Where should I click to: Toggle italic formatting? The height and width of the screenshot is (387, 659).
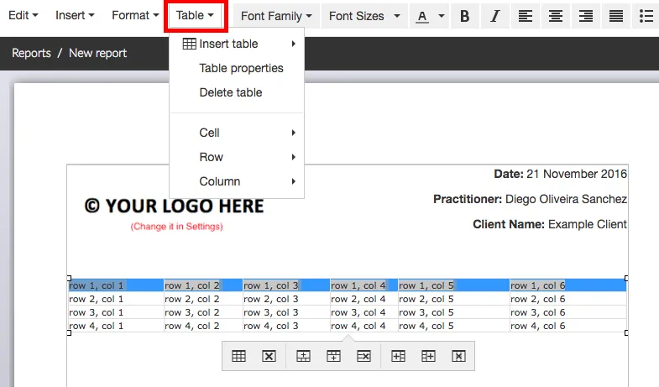(495, 16)
